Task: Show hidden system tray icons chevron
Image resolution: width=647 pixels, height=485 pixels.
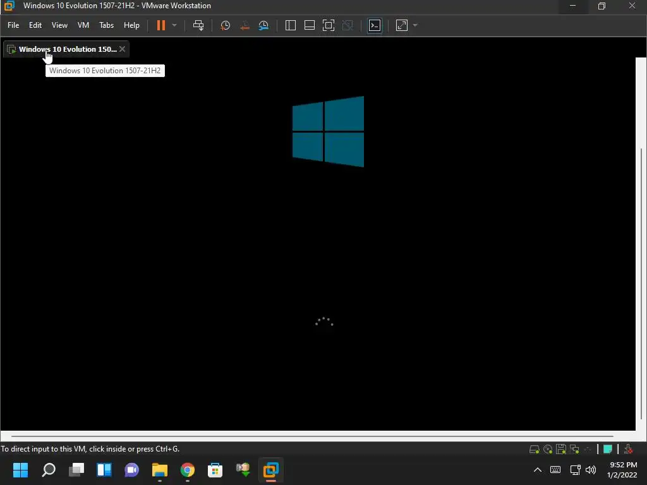Action: click(538, 470)
